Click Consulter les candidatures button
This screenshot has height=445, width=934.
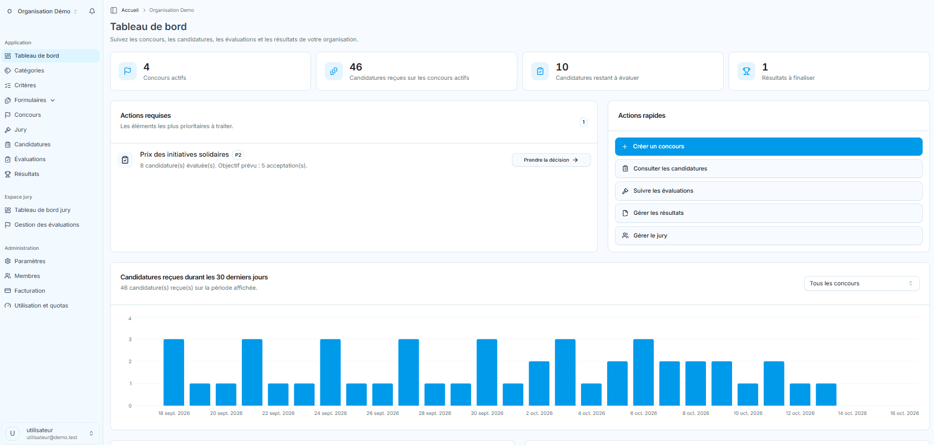click(769, 169)
